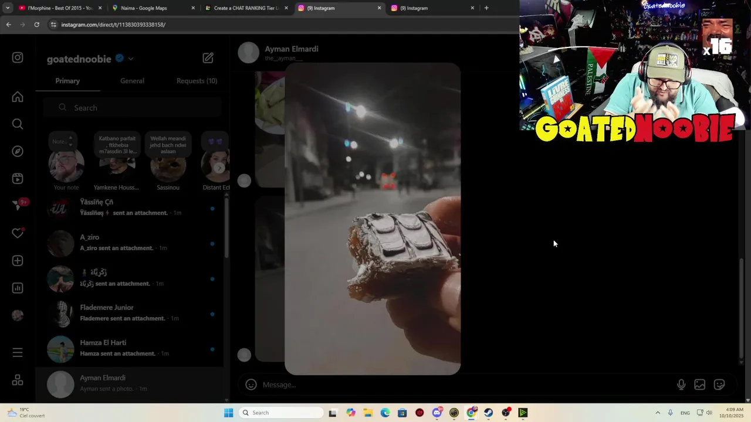Open the Requests (10) tab
Viewport: 751px width, 422px height.
[x=197, y=81]
